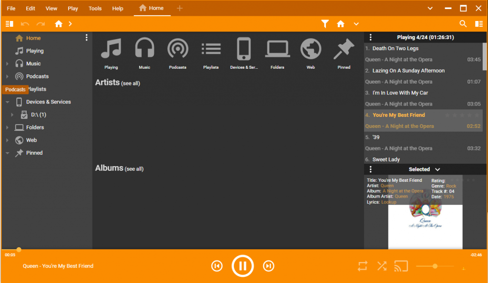Viewport: 488px width, 283px height.
Task: Toggle the left panel layout icon
Action: (x=10, y=24)
